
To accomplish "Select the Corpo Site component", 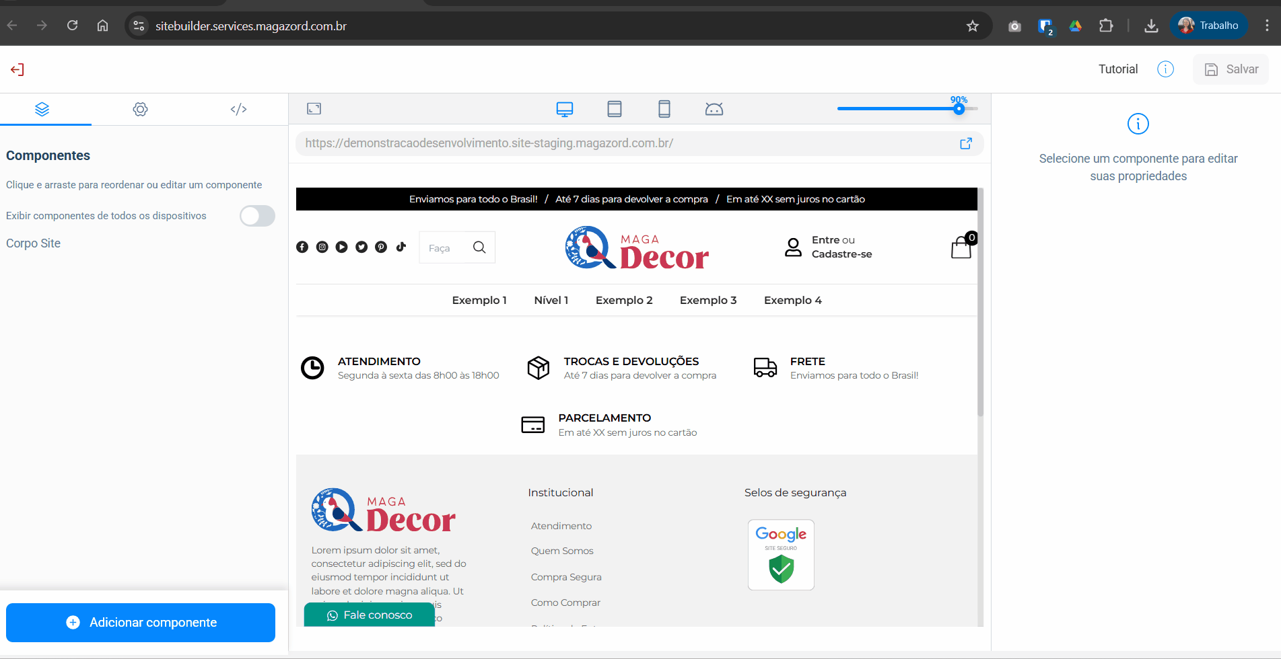I will tap(33, 243).
